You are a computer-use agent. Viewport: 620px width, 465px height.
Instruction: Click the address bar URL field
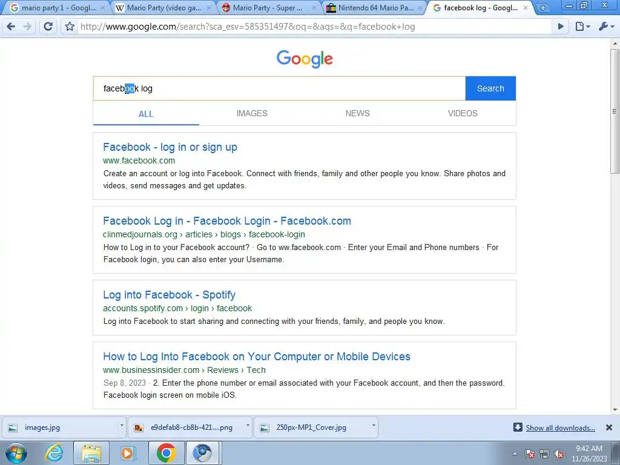(314, 27)
